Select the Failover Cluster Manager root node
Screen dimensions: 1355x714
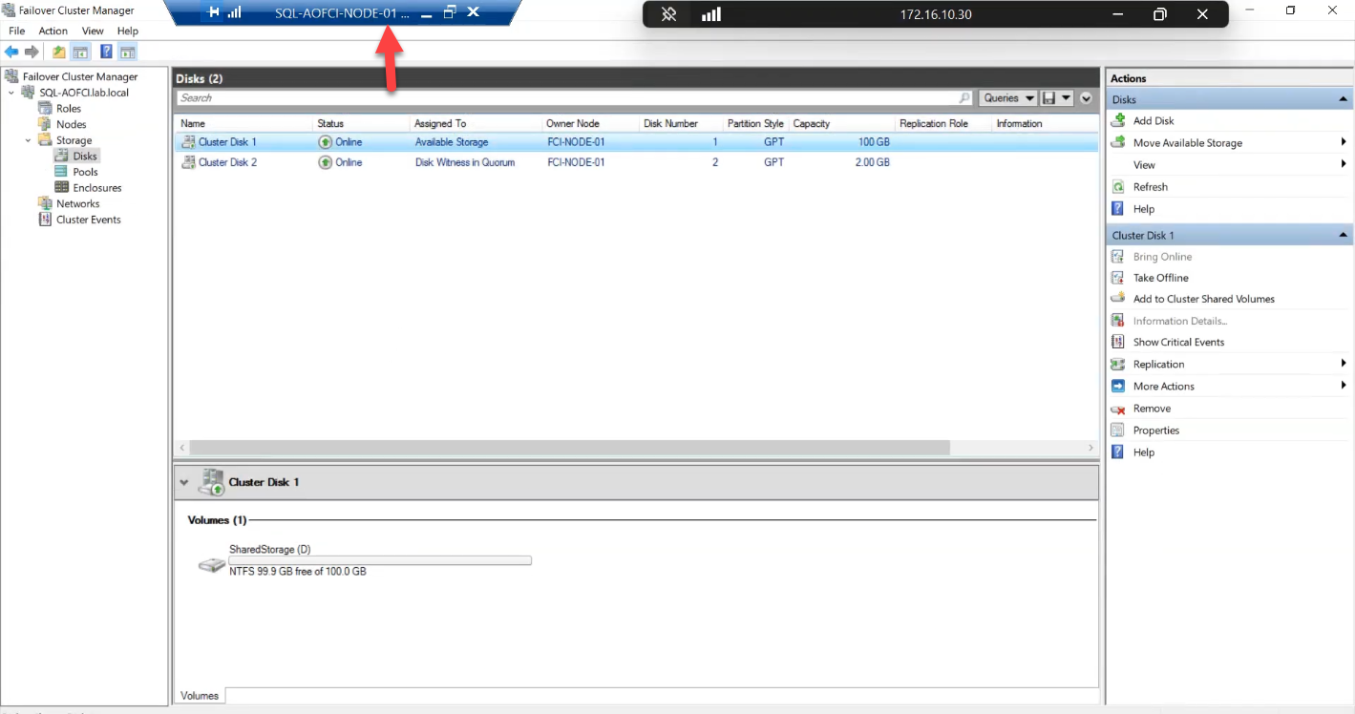coord(80,76)
